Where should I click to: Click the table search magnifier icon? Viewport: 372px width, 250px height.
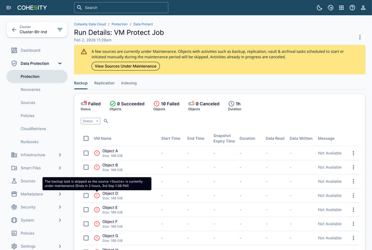pyautogui.click(x=106, y=121)
